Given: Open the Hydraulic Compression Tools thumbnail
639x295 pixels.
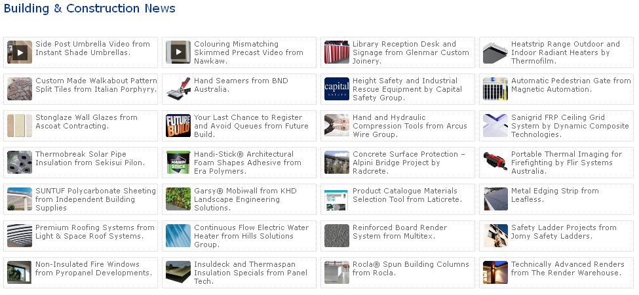Looking at the screenshot, I should click(337, 125).
